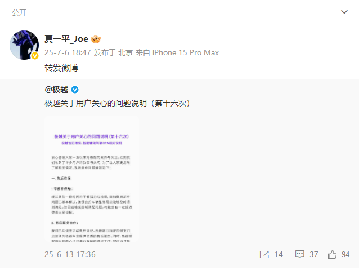The height and width of the screenshot is (274, 359).
Task: Click the original post date 25-6-13 17:36
Action: 70,254
